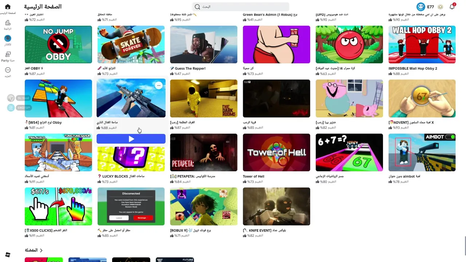466x262 pixels.
Task: Open the More (المزيد) three-dot sidebar icon
Action: click(8, 70)
